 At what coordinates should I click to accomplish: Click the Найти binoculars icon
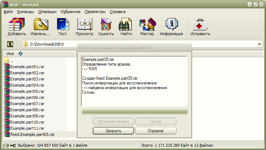(125, 25)
